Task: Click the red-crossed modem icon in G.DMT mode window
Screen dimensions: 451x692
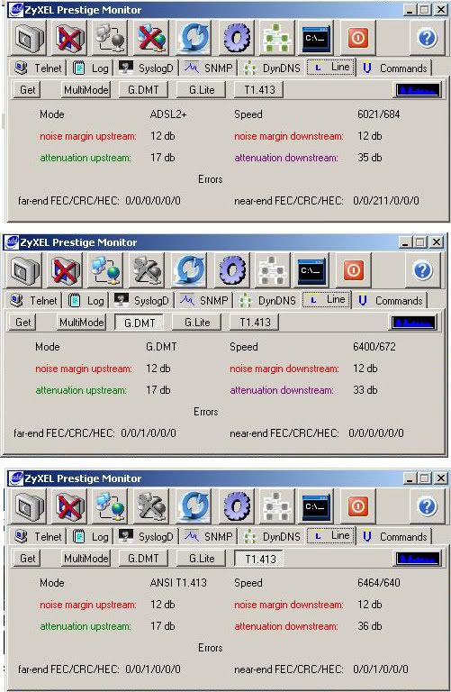Action: tap(66, 270)
